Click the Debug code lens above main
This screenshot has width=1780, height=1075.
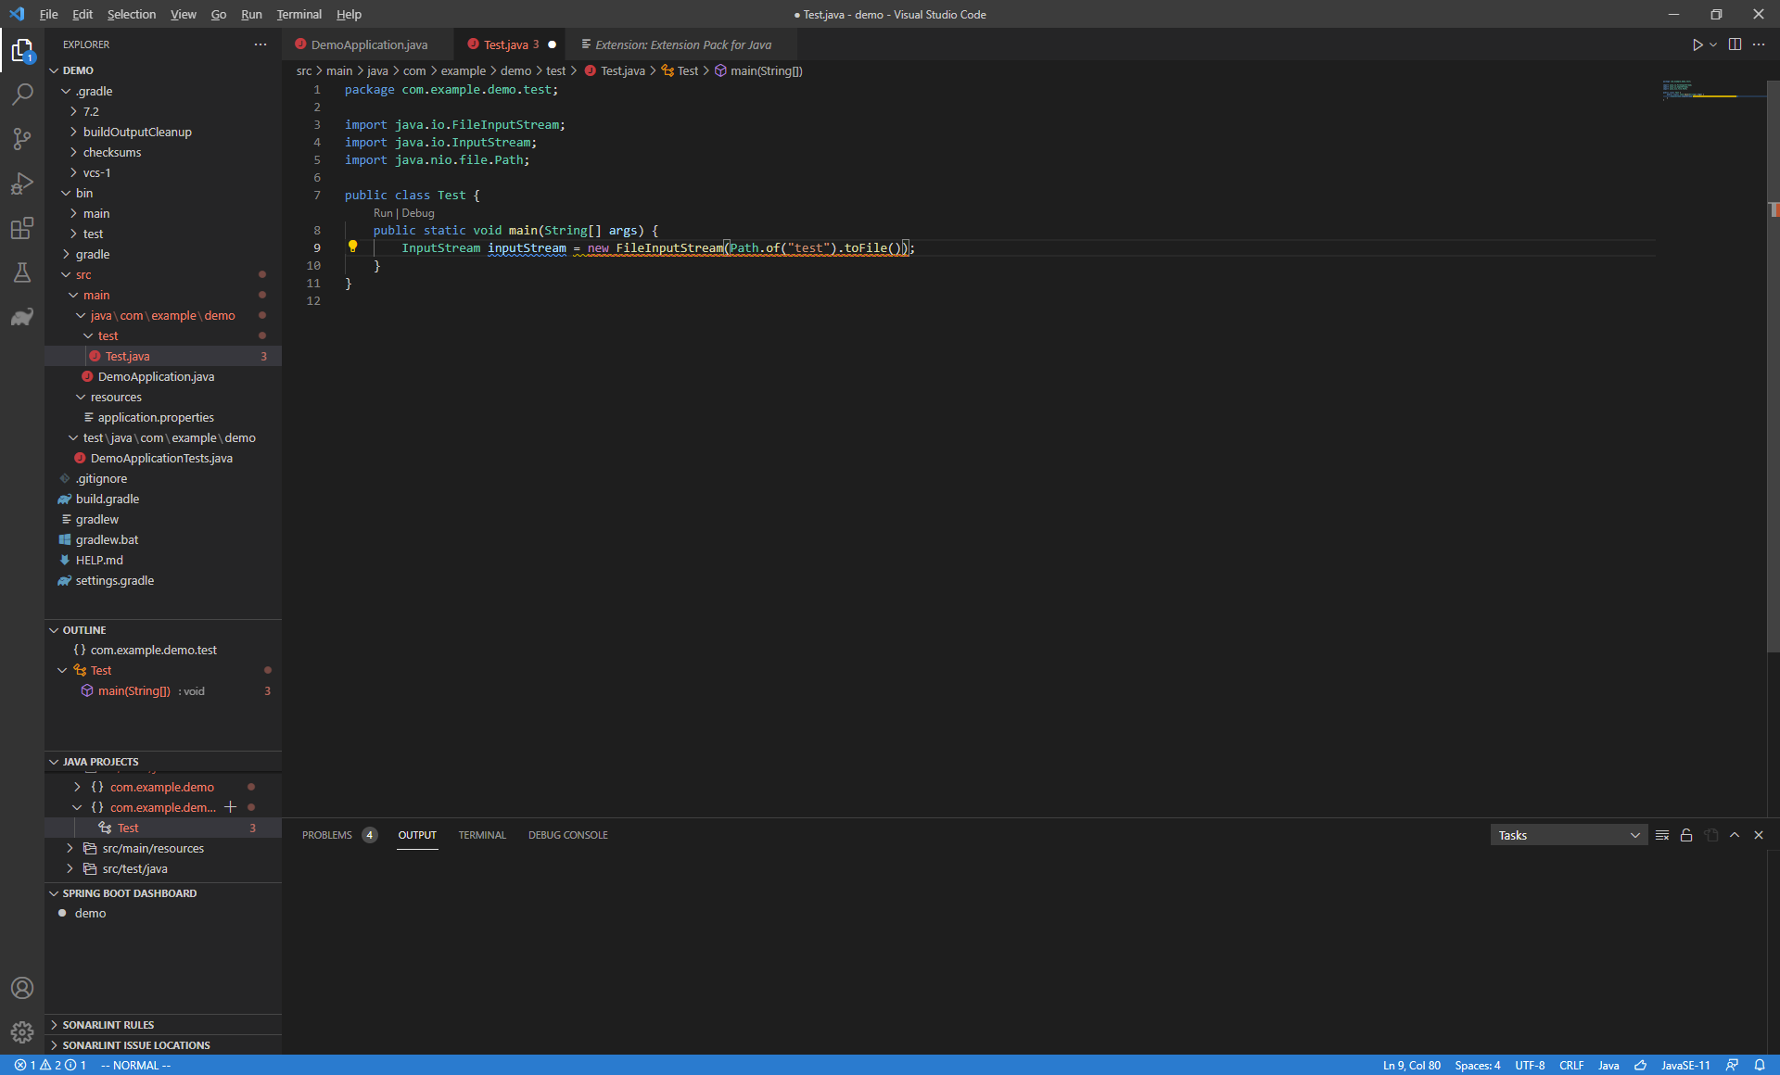pyautogui.click(x=416, y=212)
